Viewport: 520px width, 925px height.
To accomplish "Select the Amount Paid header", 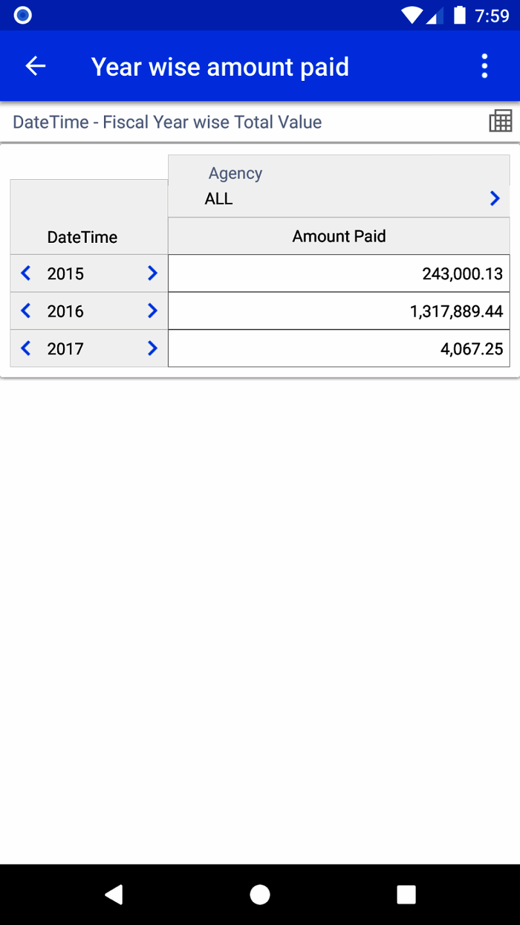I will [339, 236].
